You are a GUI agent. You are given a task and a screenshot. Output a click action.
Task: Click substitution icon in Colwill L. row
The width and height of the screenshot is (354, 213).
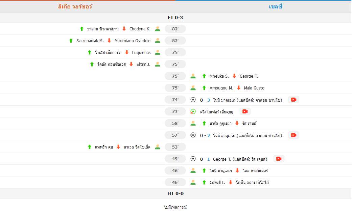[193, 182]
